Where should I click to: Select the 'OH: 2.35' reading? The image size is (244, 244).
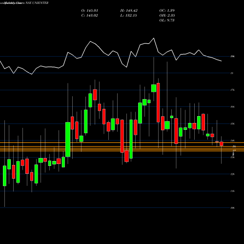click(167, 16)
